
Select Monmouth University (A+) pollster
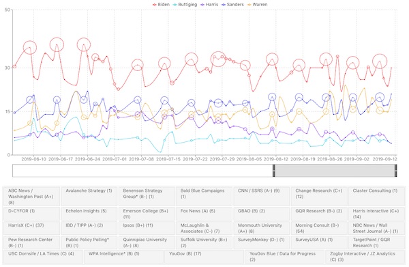click(x=262, y=228)
